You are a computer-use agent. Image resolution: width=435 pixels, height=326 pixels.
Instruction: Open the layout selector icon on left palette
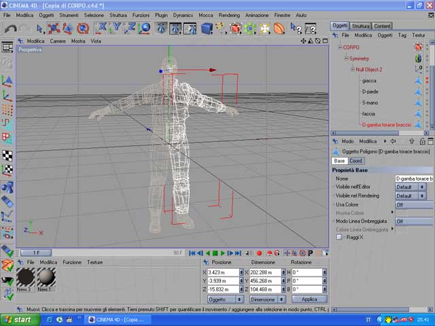pos(7,48)
